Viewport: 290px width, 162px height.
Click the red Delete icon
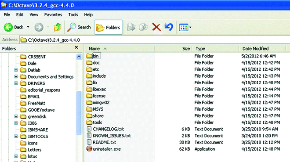[x=156, y=27]
